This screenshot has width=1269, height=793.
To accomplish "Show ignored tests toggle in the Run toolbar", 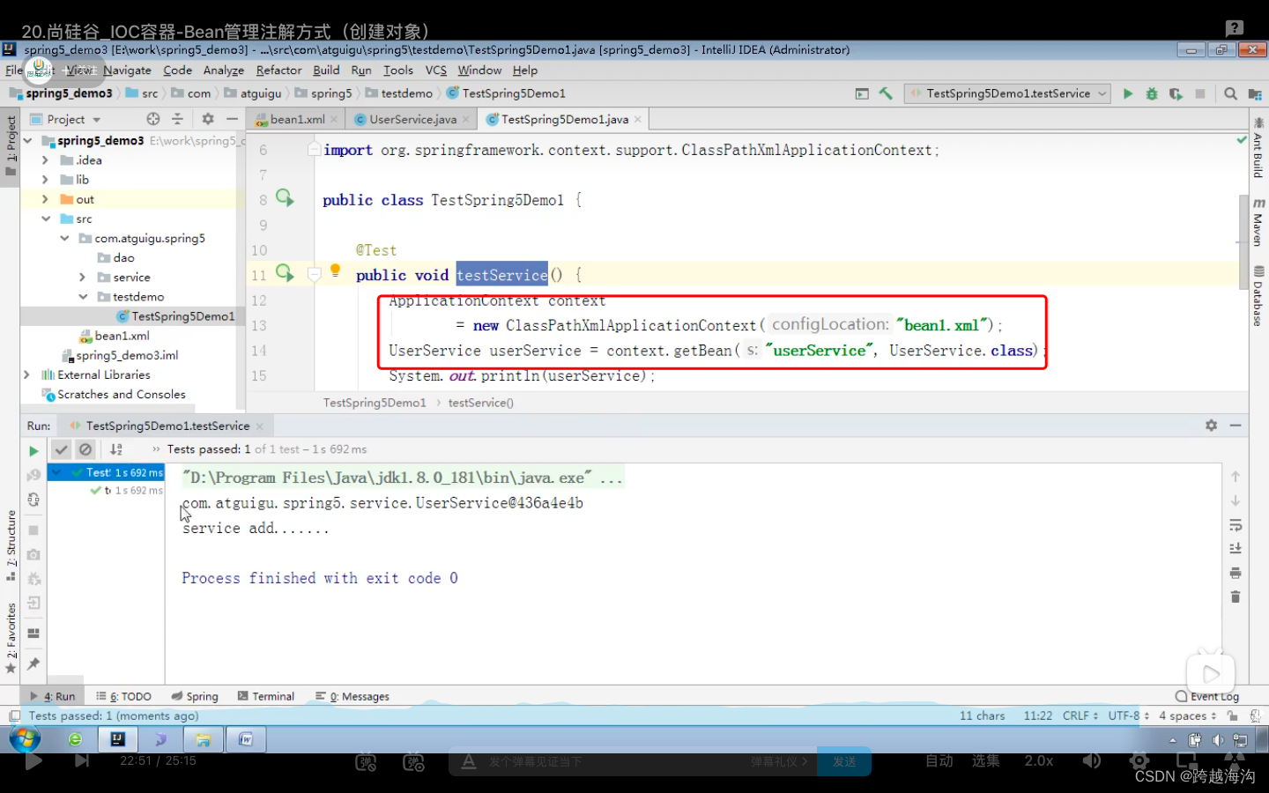I will click(x=85, y=449).
